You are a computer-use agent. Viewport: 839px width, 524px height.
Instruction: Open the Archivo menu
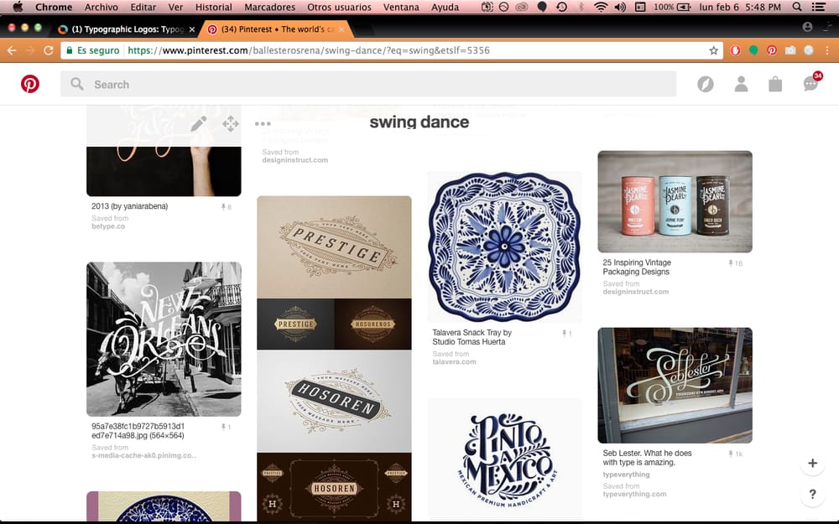coord(102,7)
